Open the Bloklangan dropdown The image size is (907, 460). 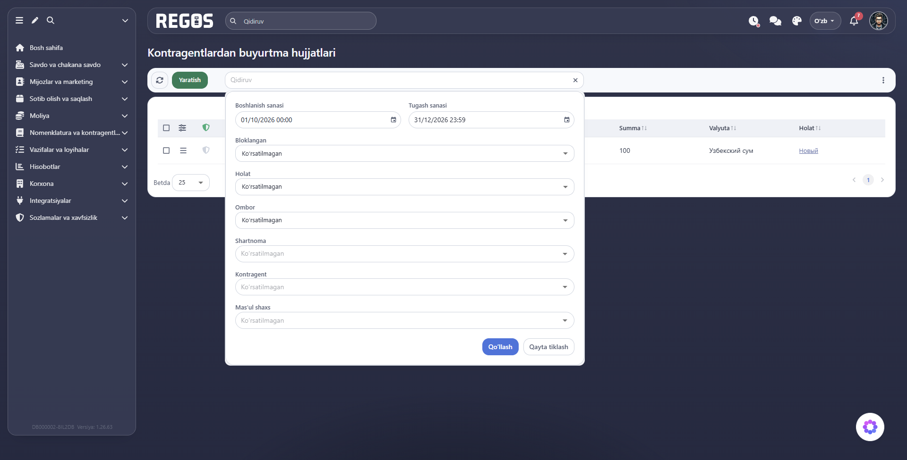click(405, 153)
